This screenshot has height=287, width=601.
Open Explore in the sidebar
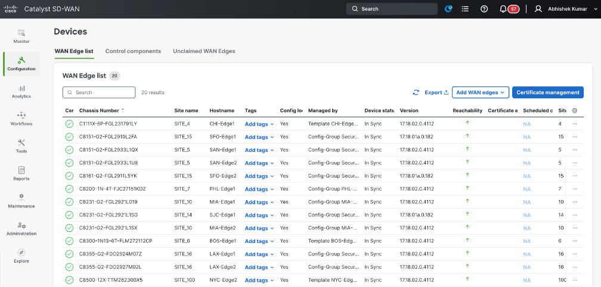pos(21,257)
